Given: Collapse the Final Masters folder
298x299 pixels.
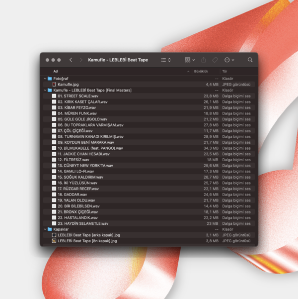Looking at the screenshot, I should click(44, 91).
